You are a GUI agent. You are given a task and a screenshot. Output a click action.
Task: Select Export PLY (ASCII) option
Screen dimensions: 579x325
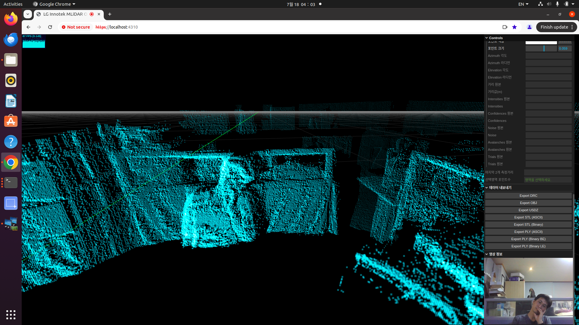pos(529,232)
